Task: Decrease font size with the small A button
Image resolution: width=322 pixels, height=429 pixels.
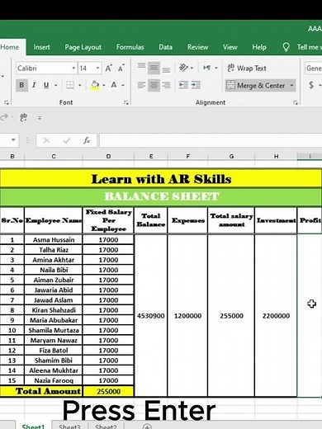Action: pos(121,68)
